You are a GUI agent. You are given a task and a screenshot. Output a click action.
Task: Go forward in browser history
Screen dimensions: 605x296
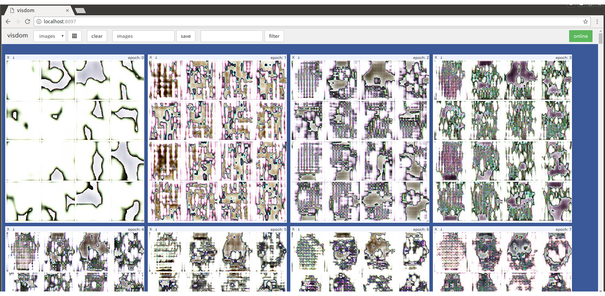[x=18, y=22]
